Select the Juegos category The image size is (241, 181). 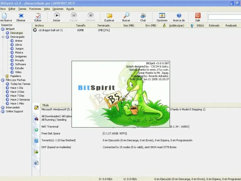coord(19,49)
